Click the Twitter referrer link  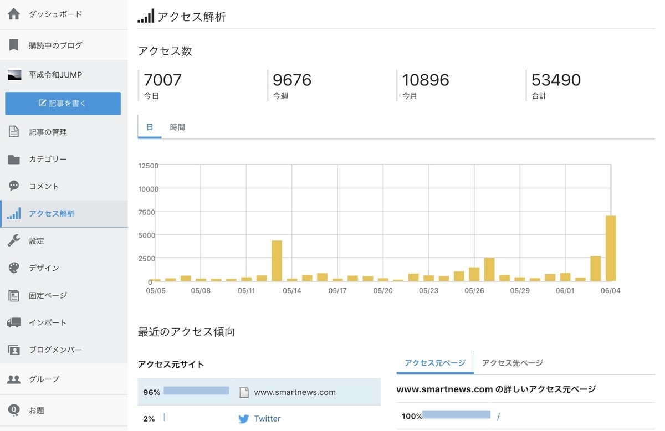[x=267, y=419]
